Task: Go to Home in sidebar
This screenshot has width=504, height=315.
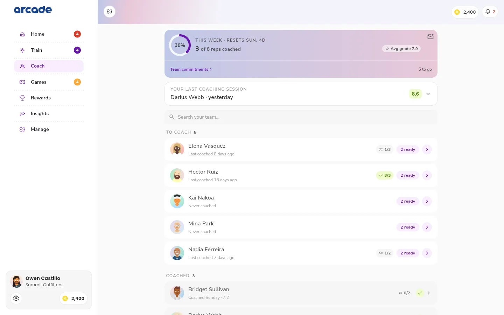Action: 49,34
